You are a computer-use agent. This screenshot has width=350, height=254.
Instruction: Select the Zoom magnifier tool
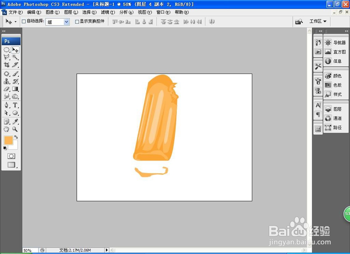pos(15,129)
